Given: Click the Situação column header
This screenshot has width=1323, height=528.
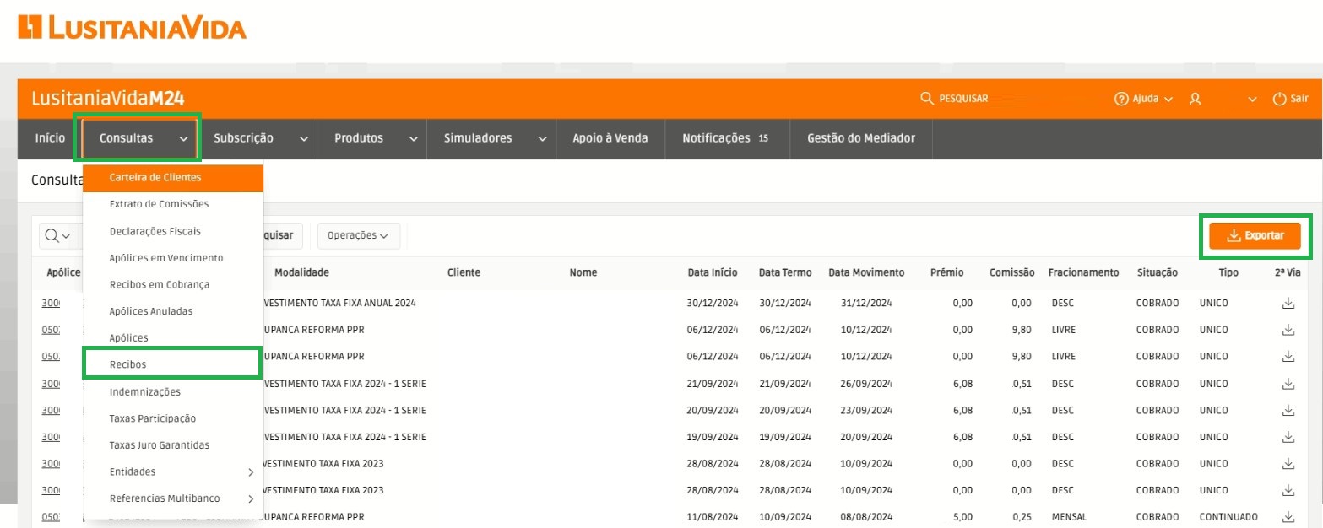Looking at the screenshot, I should 1158,272.
